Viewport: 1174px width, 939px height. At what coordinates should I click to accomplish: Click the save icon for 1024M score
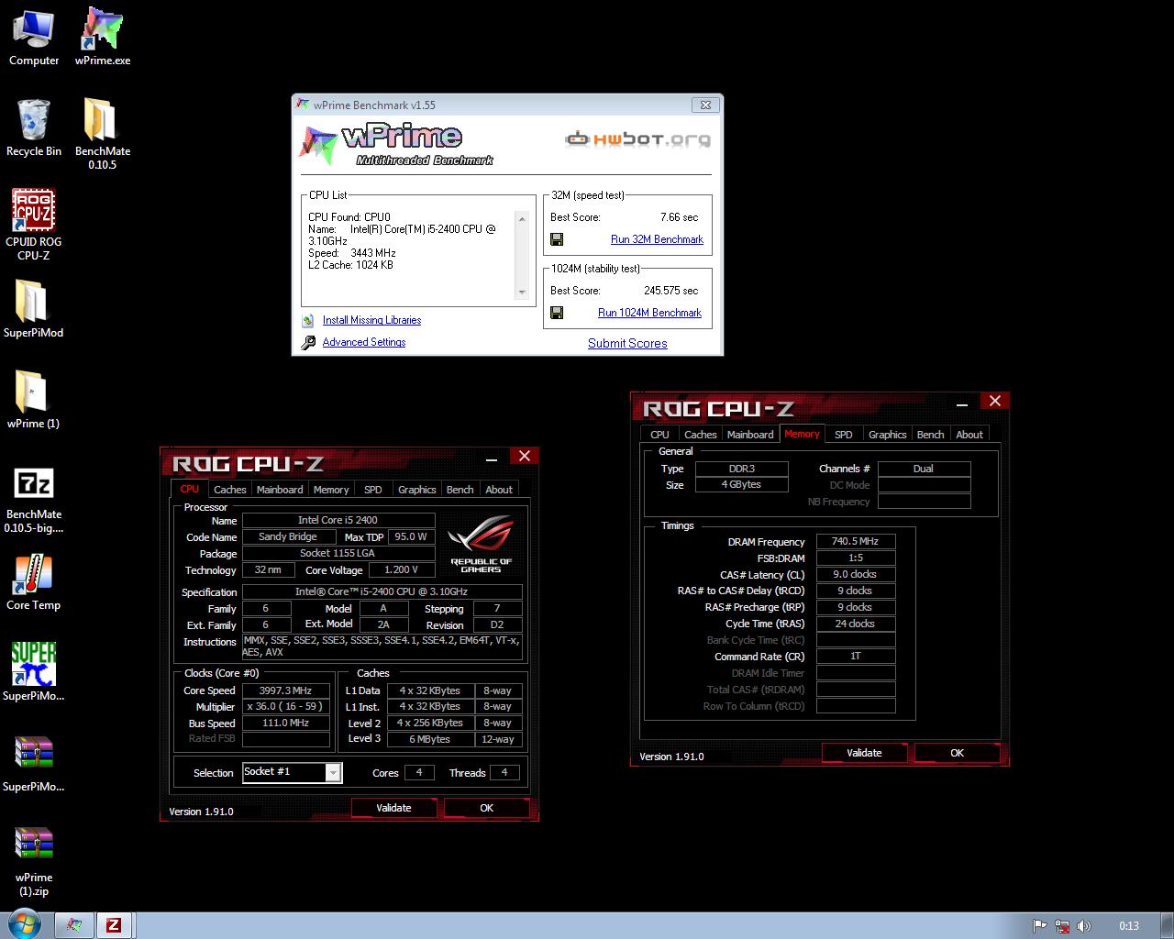coord(557,313)
